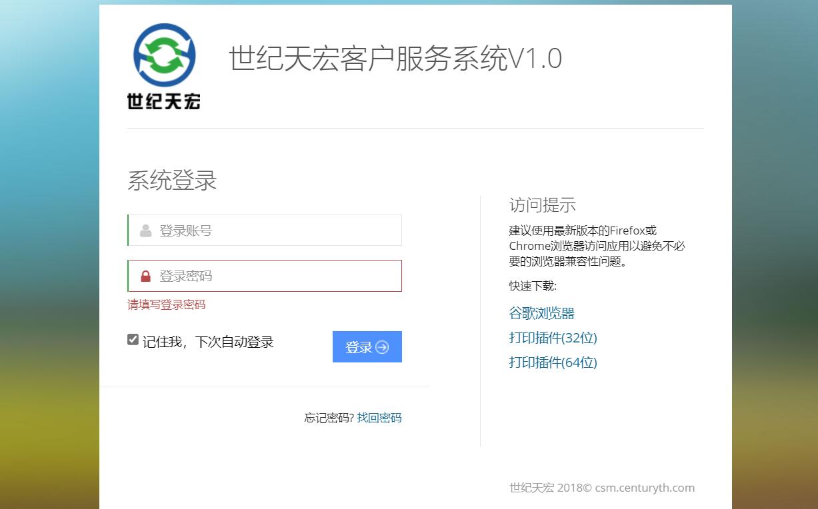Toggle the 记住我 checkbox
The image size is (818, 509).
click(x=133, y=340)
